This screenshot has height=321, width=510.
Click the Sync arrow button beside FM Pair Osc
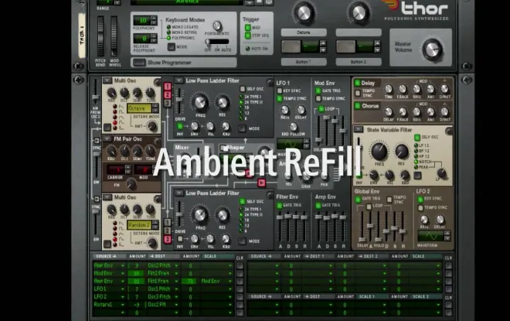click(97, 141)
